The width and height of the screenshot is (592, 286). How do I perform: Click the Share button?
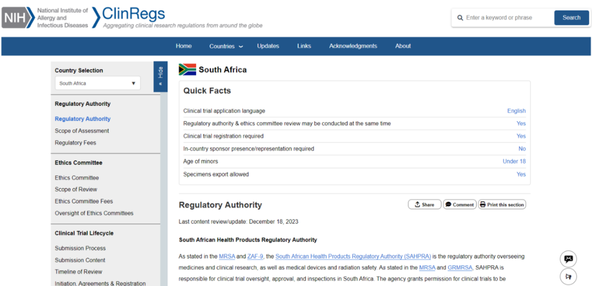pyautogui.click(x=424, y=204)
